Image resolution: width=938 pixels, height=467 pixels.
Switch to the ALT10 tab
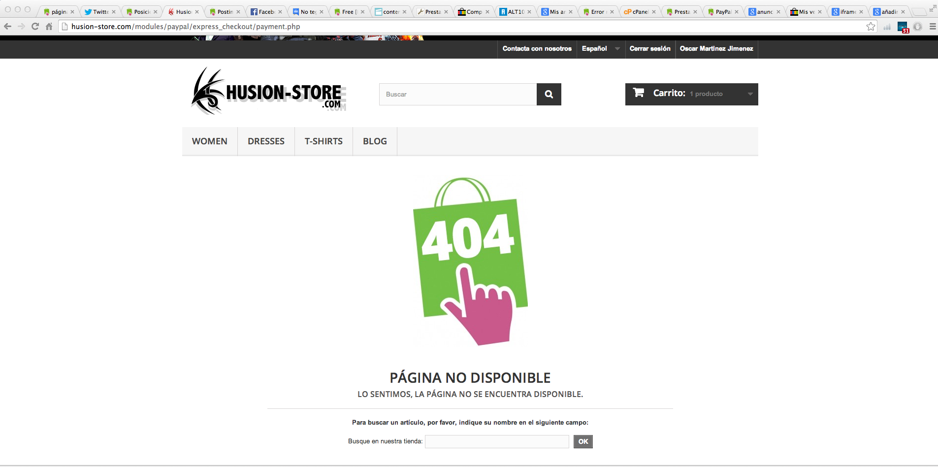click(515, 12)
